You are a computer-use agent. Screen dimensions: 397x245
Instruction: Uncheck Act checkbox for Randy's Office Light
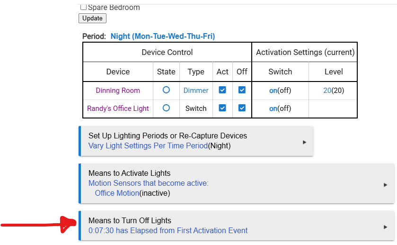click(222, 108)
